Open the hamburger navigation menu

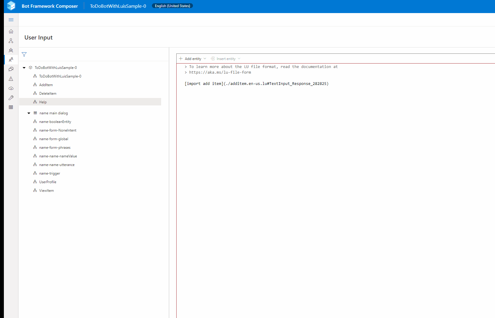11,20
